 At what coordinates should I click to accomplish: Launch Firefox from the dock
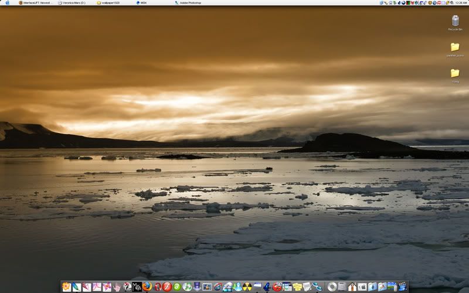point(147,287)
